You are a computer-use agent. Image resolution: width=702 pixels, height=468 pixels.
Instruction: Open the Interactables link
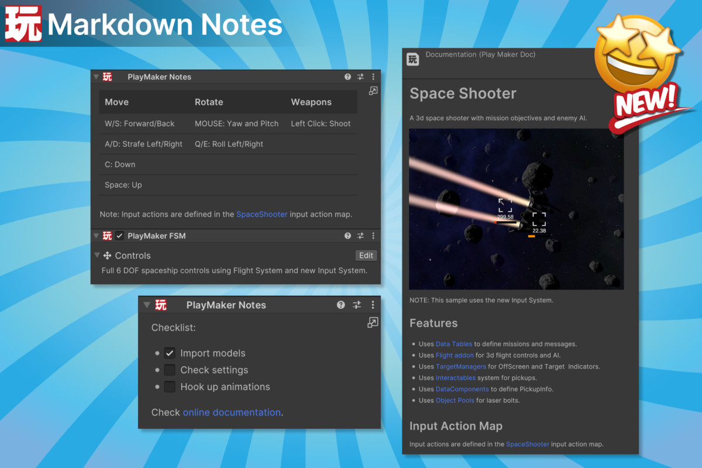[456, 378]
